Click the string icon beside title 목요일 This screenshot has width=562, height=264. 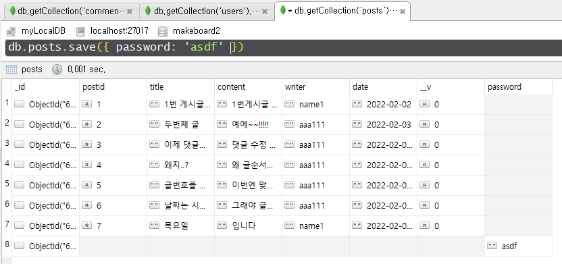[x=155, y=226]
